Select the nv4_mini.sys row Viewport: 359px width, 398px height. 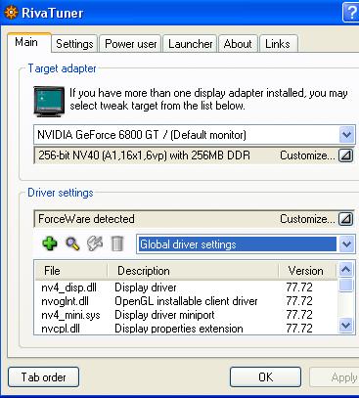[x=186, y=315]
